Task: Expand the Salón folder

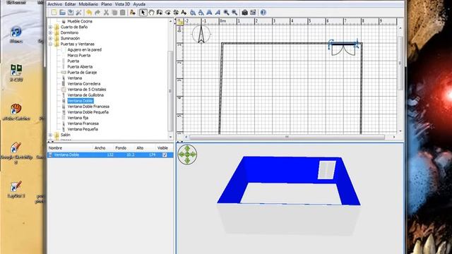Action: 50,135
